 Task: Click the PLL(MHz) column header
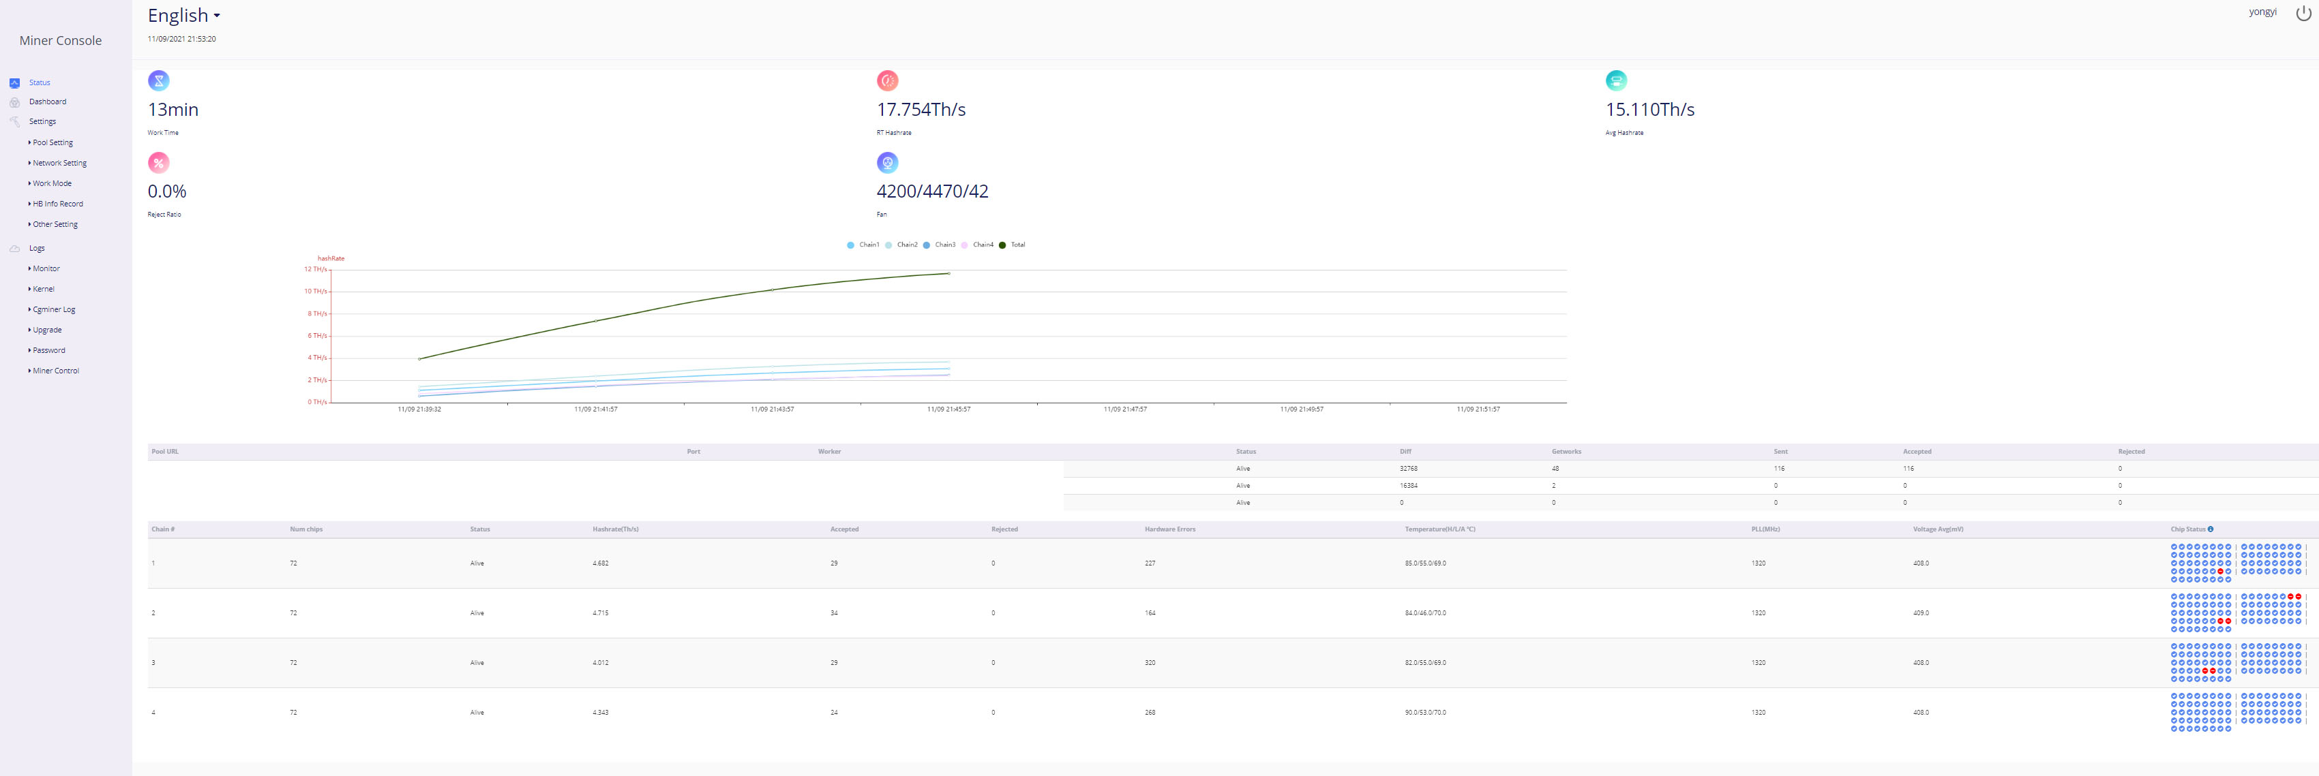pyautogui.click(x=1765, y=529)
